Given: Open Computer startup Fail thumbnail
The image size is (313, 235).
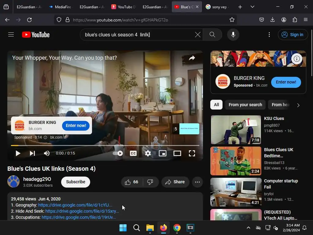Looking at the screenshot, I should (x=236, y=192).
